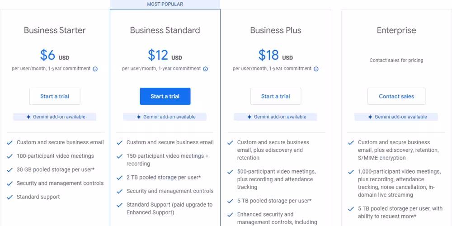Image resolution: width=452 pixels, height=226 pixels.
Task: Click info icon under Business Plus price
Action: pyautogui.click(x=316, y=69)
